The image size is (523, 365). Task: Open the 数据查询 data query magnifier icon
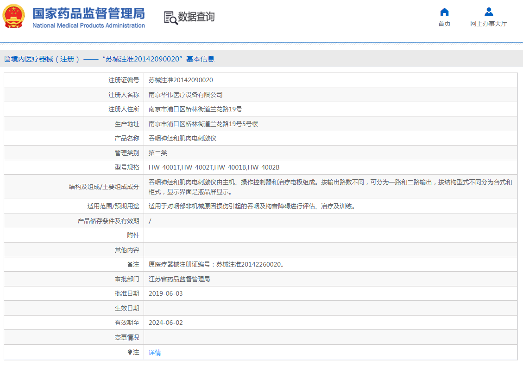coord(170,18)
